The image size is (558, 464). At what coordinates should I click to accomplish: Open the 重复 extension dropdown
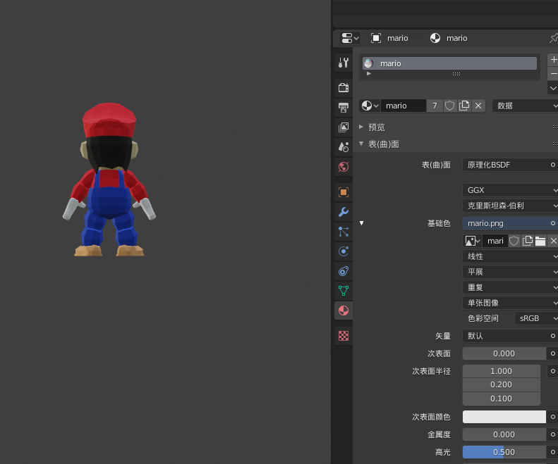pos(510,287)
